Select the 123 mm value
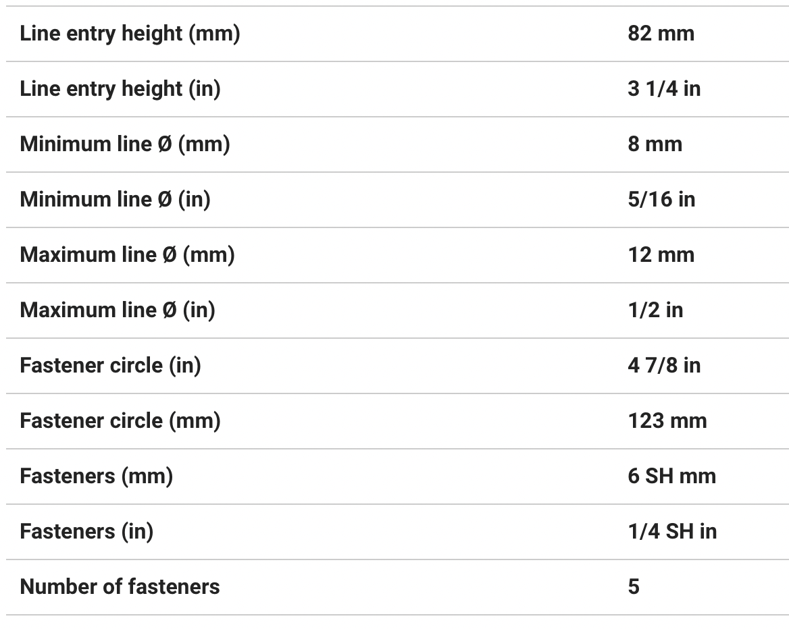789x629 pixels. [667, 421]
